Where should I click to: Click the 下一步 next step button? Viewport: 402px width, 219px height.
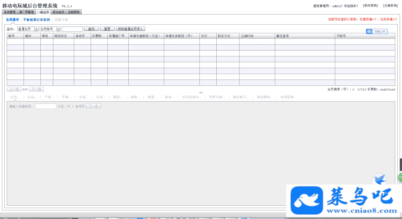[93, 106]
